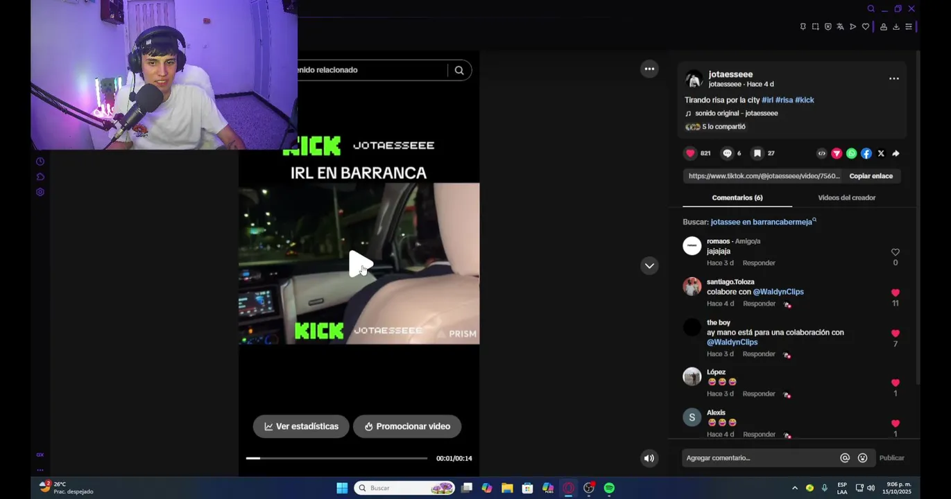Open GX icon at bottom of sidebar

(40, 455)
